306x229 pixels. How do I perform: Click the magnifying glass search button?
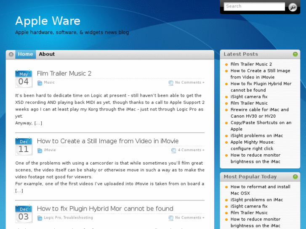point(293,7)
